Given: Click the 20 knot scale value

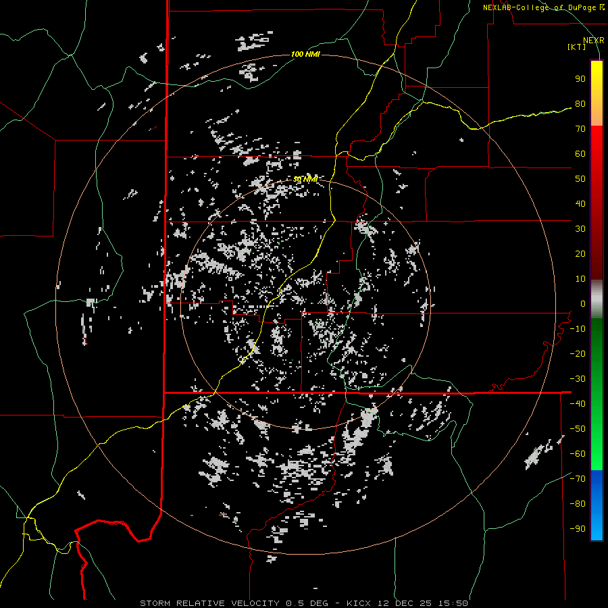Looking at the screenshot, I should (580, 254).
